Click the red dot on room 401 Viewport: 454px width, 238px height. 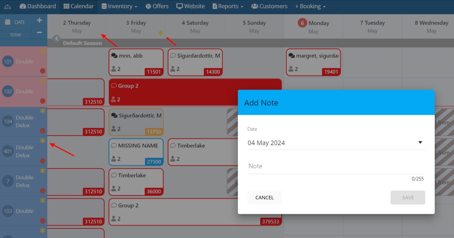pos(43,161)
